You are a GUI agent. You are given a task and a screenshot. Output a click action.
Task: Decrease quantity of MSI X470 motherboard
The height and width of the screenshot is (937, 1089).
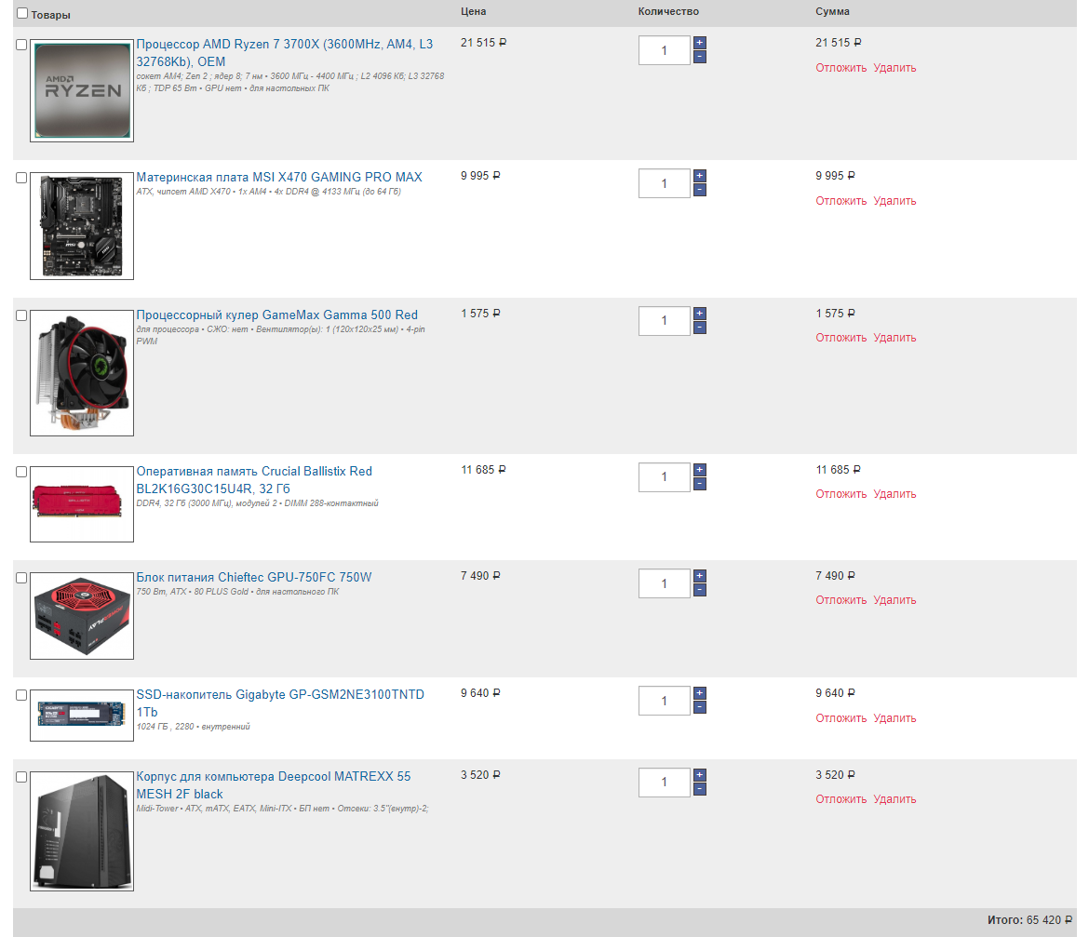click(699, 190)
